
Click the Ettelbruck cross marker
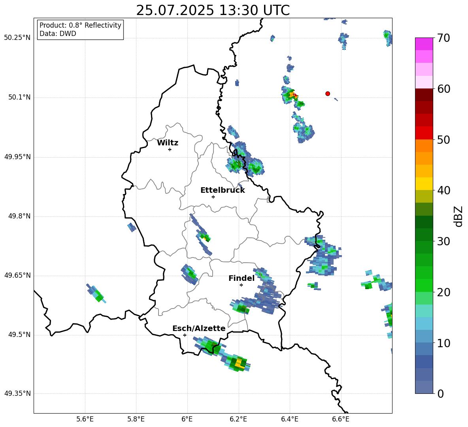(213, 197)
